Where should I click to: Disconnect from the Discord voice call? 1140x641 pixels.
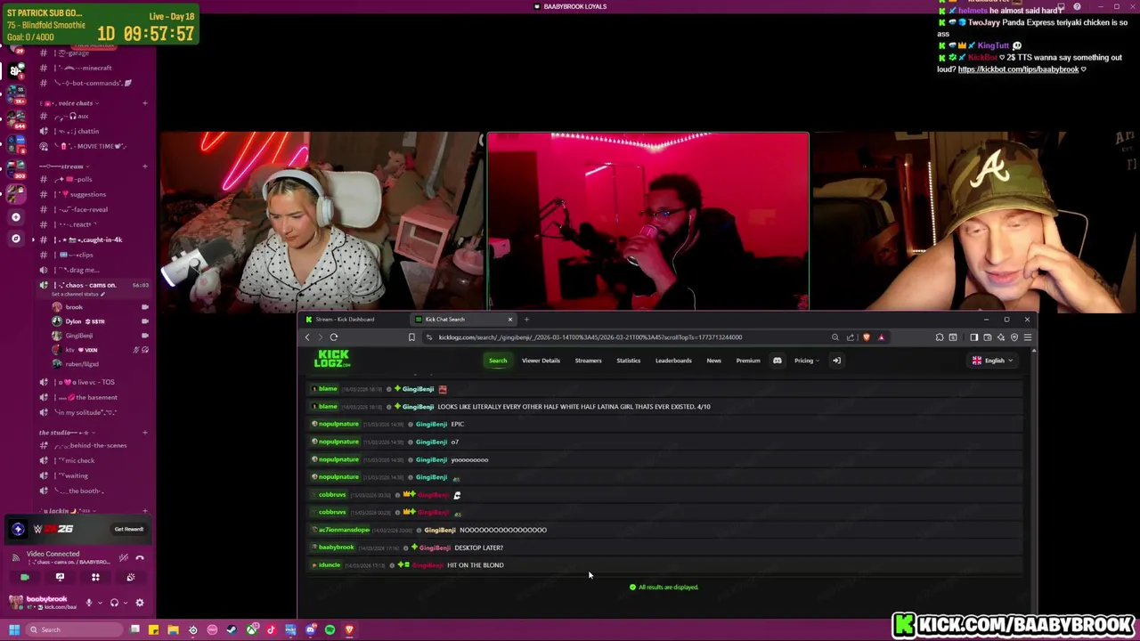(x=140, y=558)
